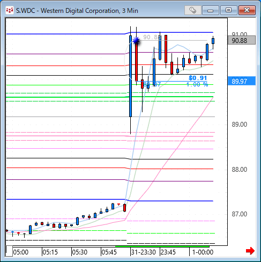This screenshot has height=262, width=261.
Task: Click the 87.00 price scale label
Action: tap(240, 214)
